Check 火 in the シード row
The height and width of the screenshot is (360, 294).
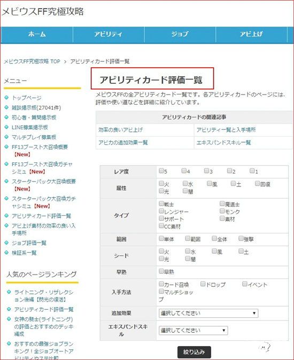[x=161, y=251]
